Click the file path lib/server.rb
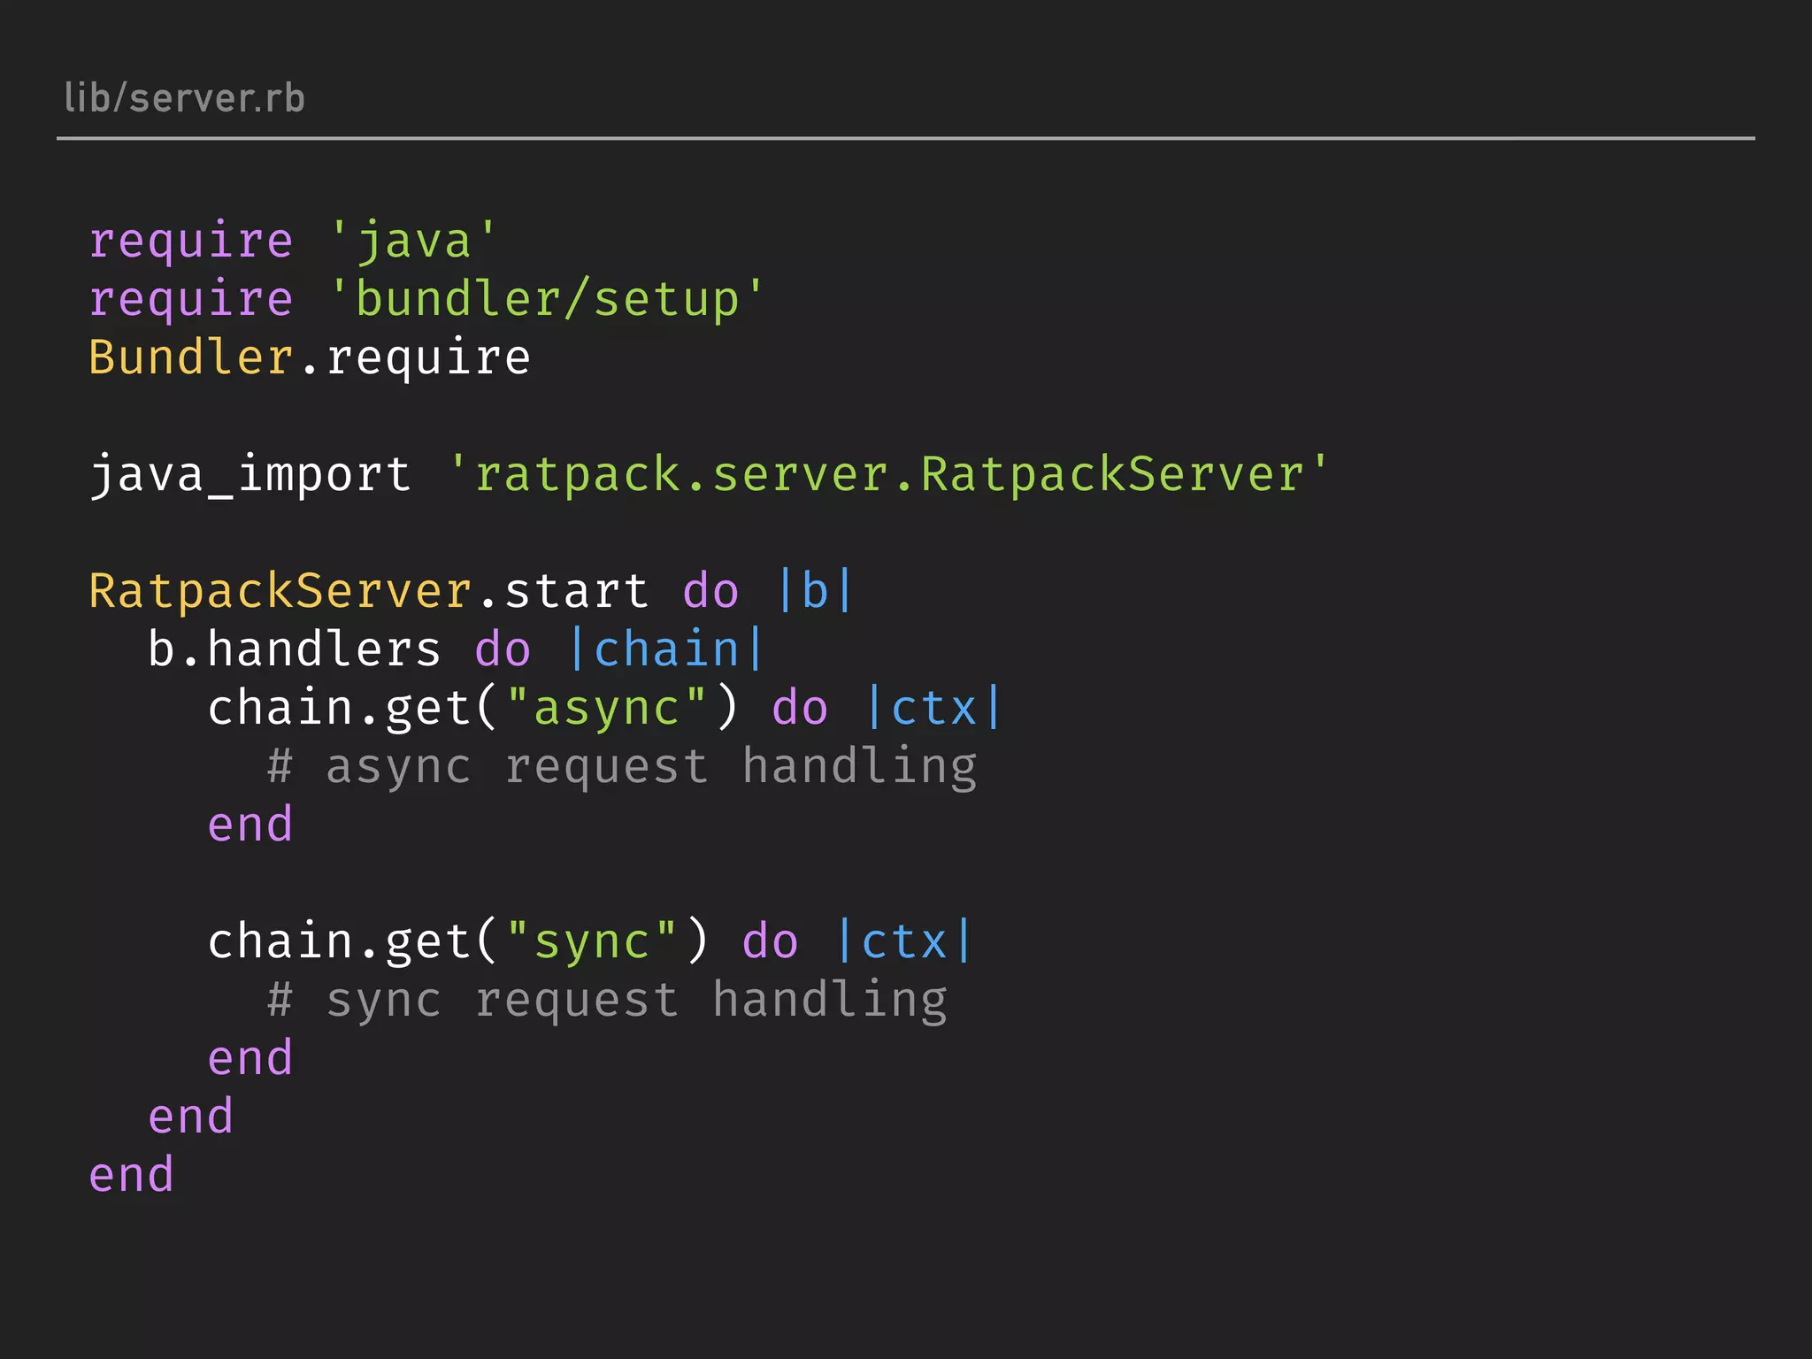 coord(184,98)
